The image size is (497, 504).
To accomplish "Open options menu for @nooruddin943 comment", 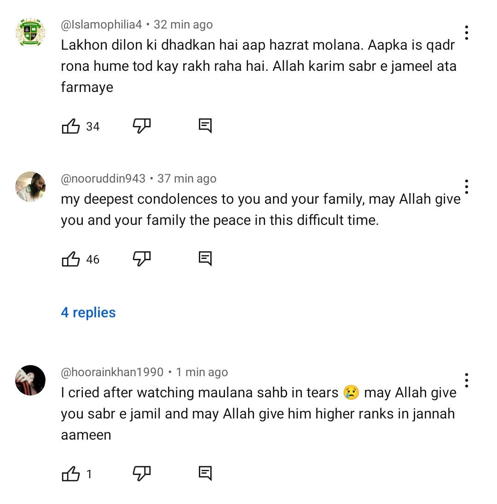I will [x=467, y=187].
